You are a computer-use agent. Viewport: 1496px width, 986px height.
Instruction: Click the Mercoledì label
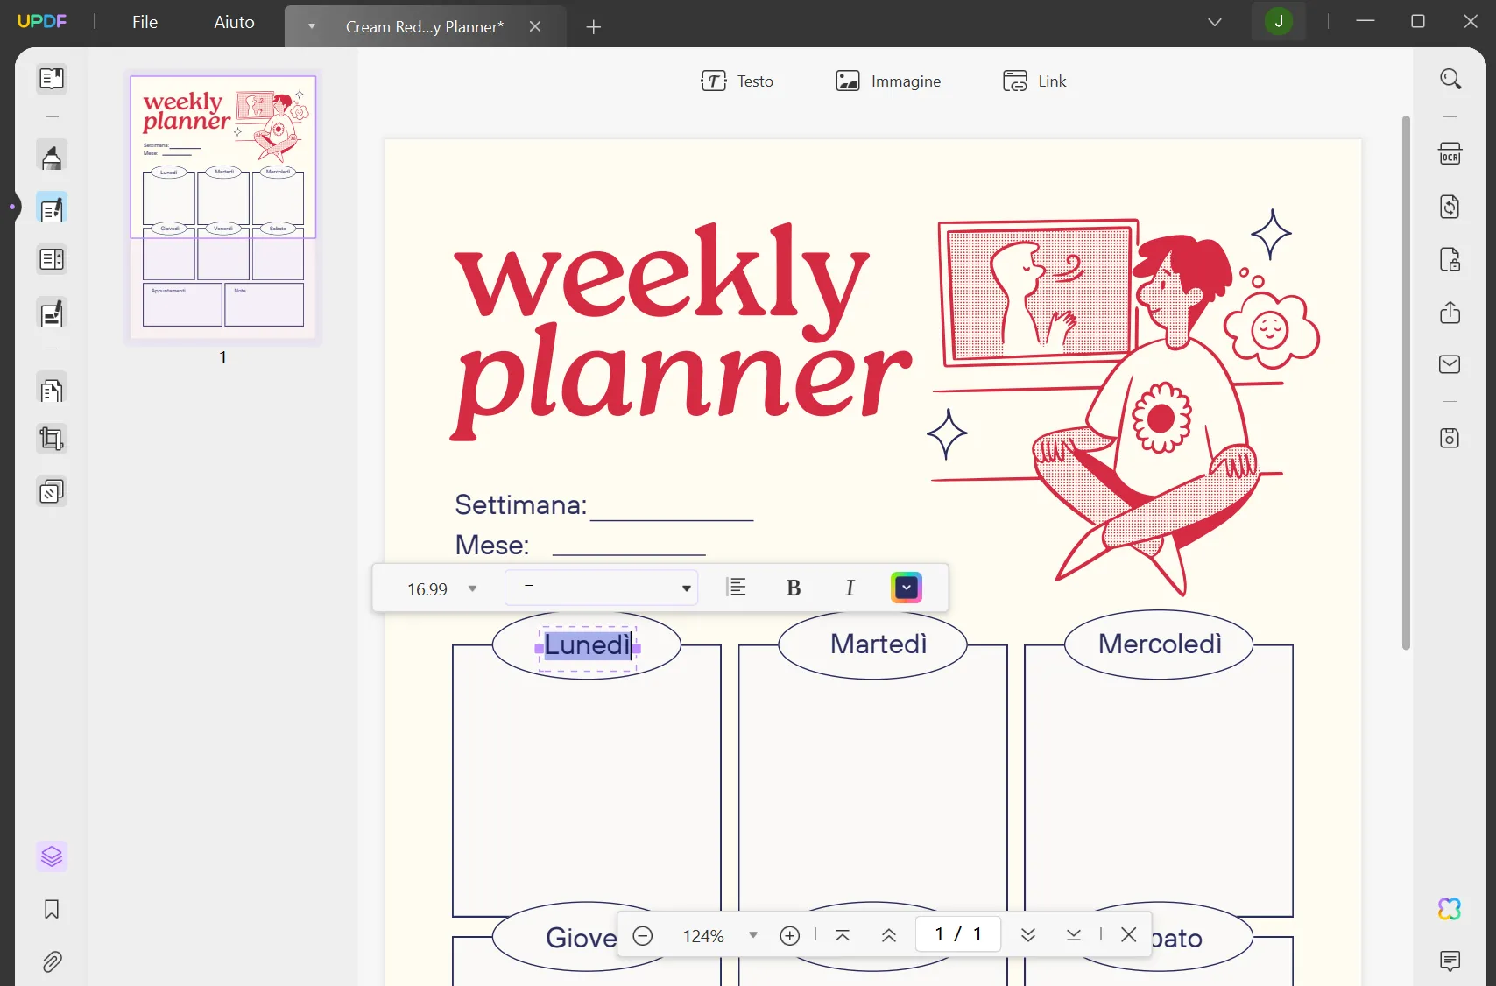coord(1160,644)
